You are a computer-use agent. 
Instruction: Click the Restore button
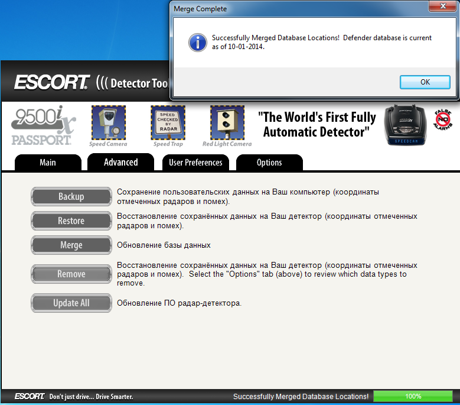coord(71,221)
